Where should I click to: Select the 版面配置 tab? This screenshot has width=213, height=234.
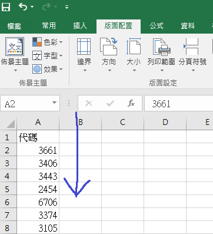[118, 26]
